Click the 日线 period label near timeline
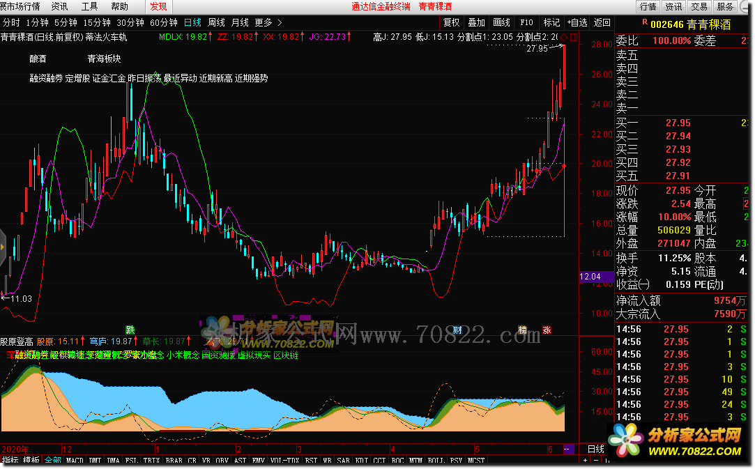The height and width of the screenshot is (469, 755). click(595, 449)
